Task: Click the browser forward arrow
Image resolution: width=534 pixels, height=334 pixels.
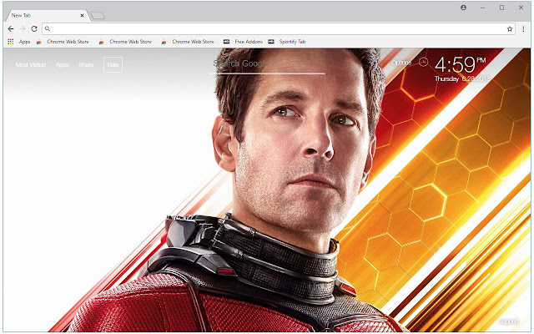Action: click(x=23, y=29)
